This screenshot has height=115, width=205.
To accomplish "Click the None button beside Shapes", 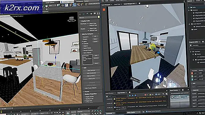I will (95, 39).
